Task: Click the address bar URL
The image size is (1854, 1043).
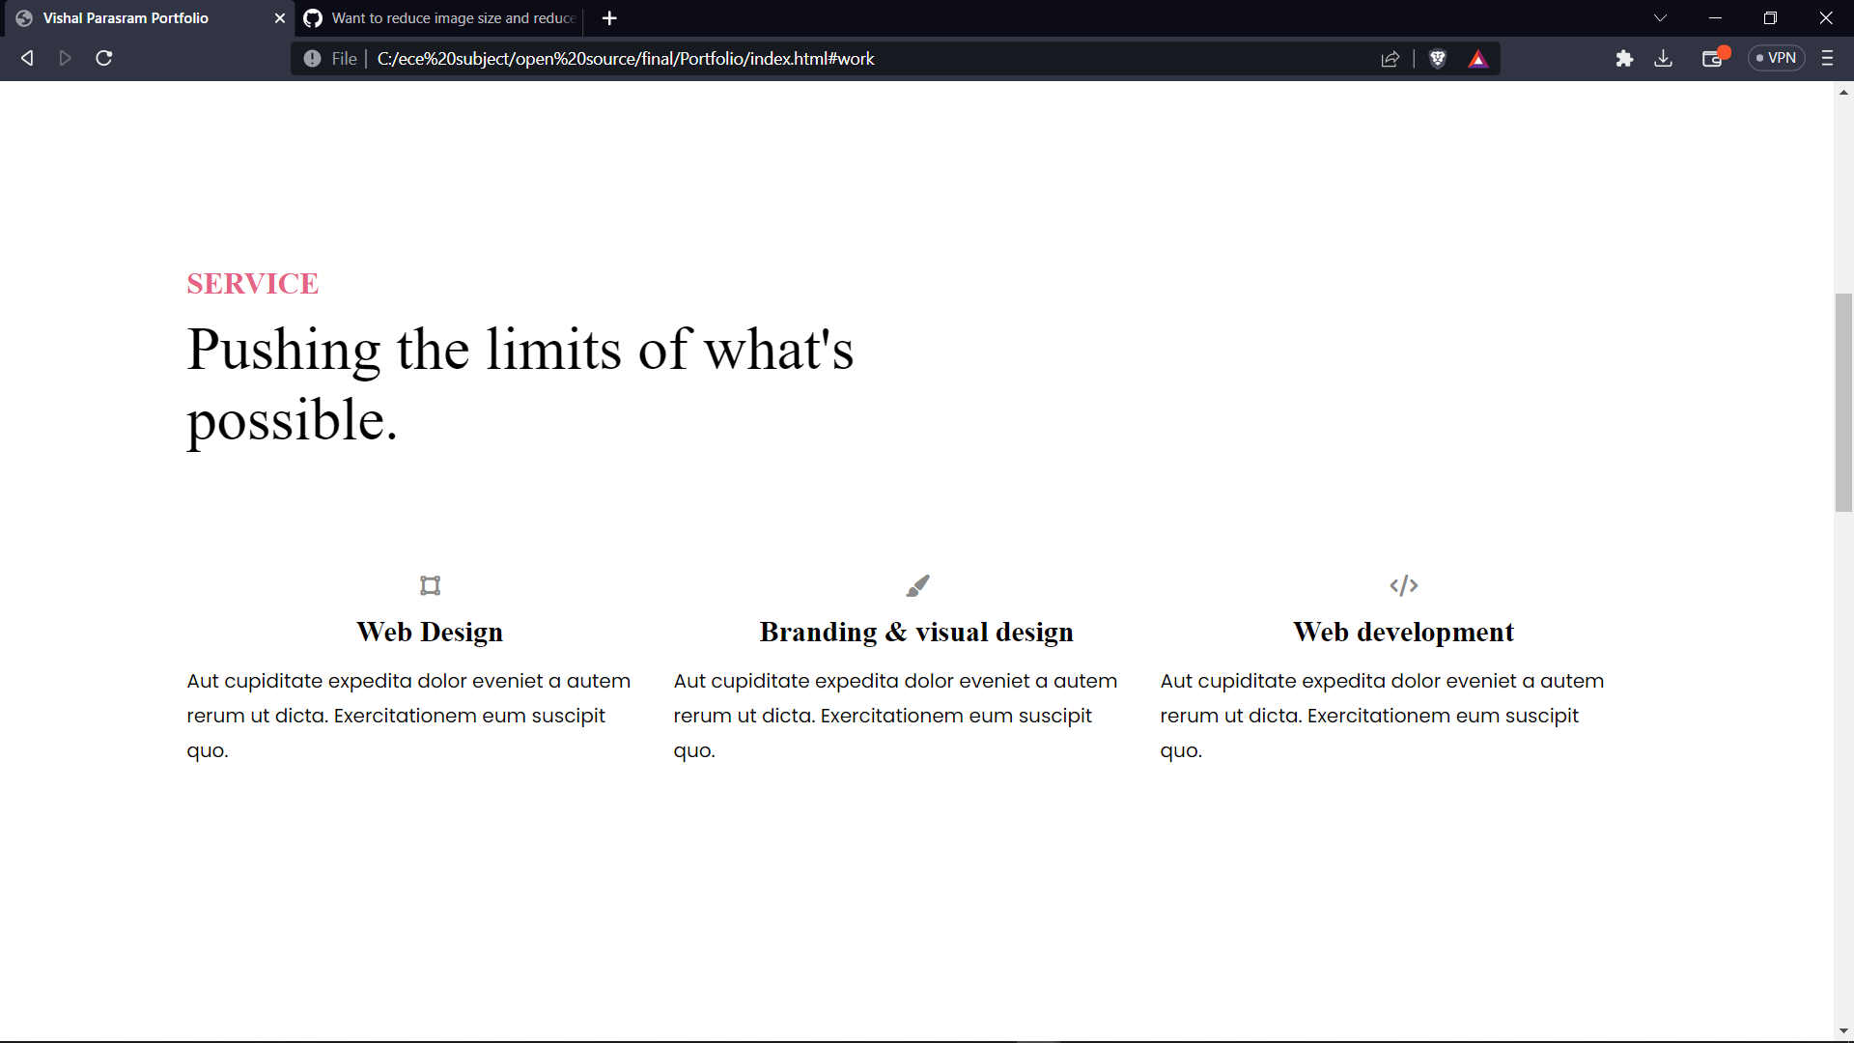Action: (x=626, y=58)
